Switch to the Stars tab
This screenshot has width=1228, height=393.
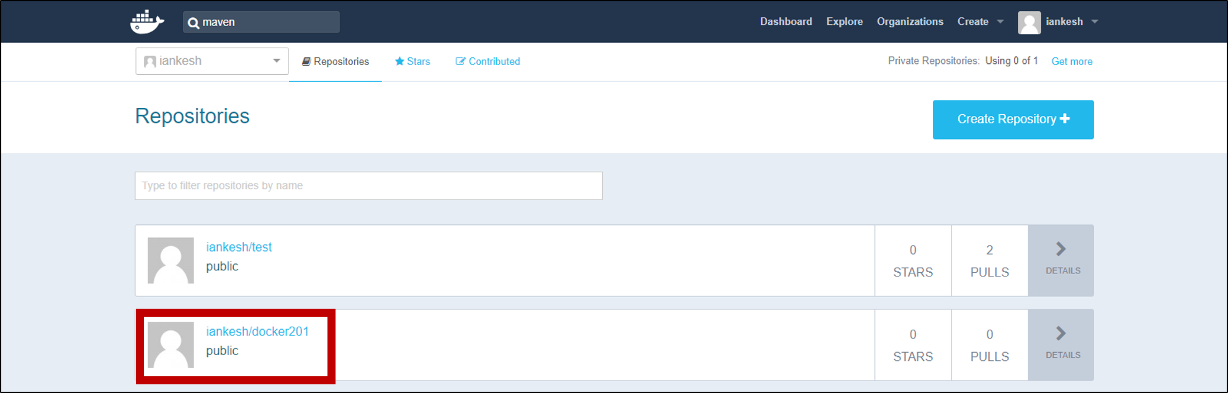pos(412,61)
